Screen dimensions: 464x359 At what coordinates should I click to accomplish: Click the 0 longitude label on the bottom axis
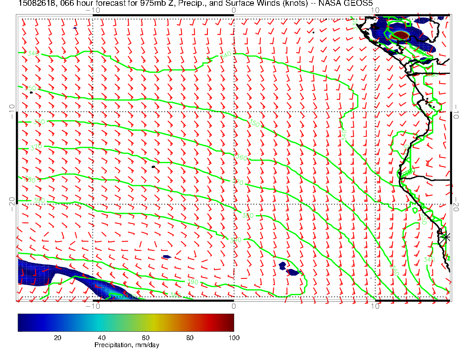pyautogui.click(x=233, y=306)
